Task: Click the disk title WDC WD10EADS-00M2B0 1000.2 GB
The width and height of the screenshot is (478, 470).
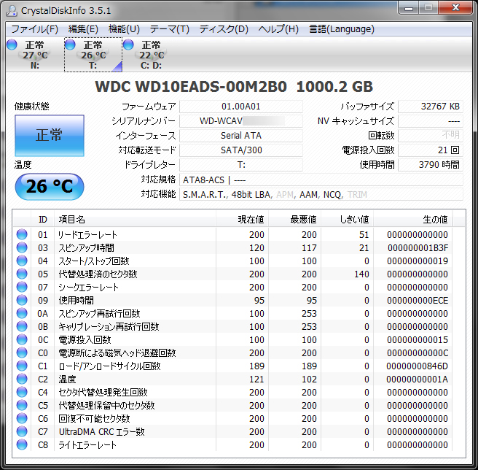Action: tap(234, 87)
